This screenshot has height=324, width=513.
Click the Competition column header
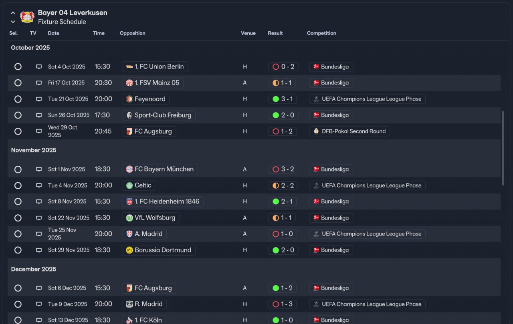pyautogui.click(x=321, y=33)
